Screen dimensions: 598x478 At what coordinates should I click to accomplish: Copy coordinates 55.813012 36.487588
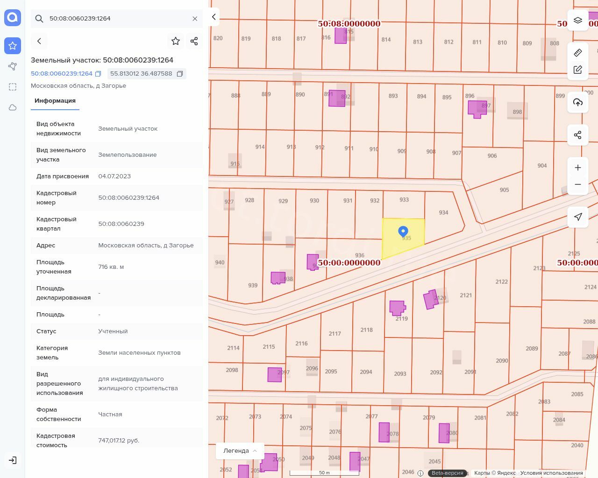tap(180, 74)
